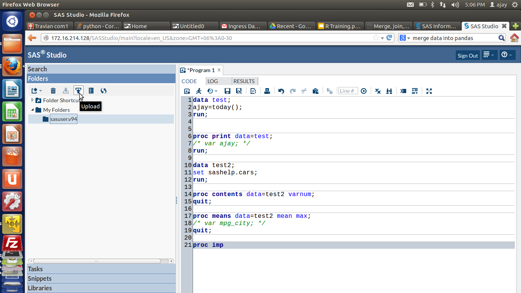Refresh the folder list with the refresh icon
Viewport: 521px width, 293px height.
coord(103,90)
